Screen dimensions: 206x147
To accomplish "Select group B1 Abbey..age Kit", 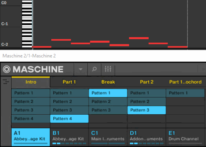I will pos(69,137).
